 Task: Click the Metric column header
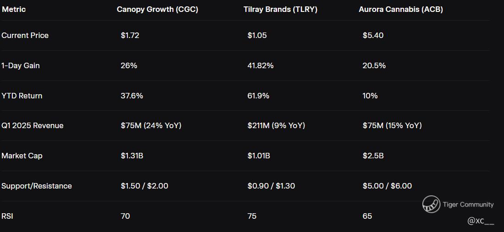point(14,9)
